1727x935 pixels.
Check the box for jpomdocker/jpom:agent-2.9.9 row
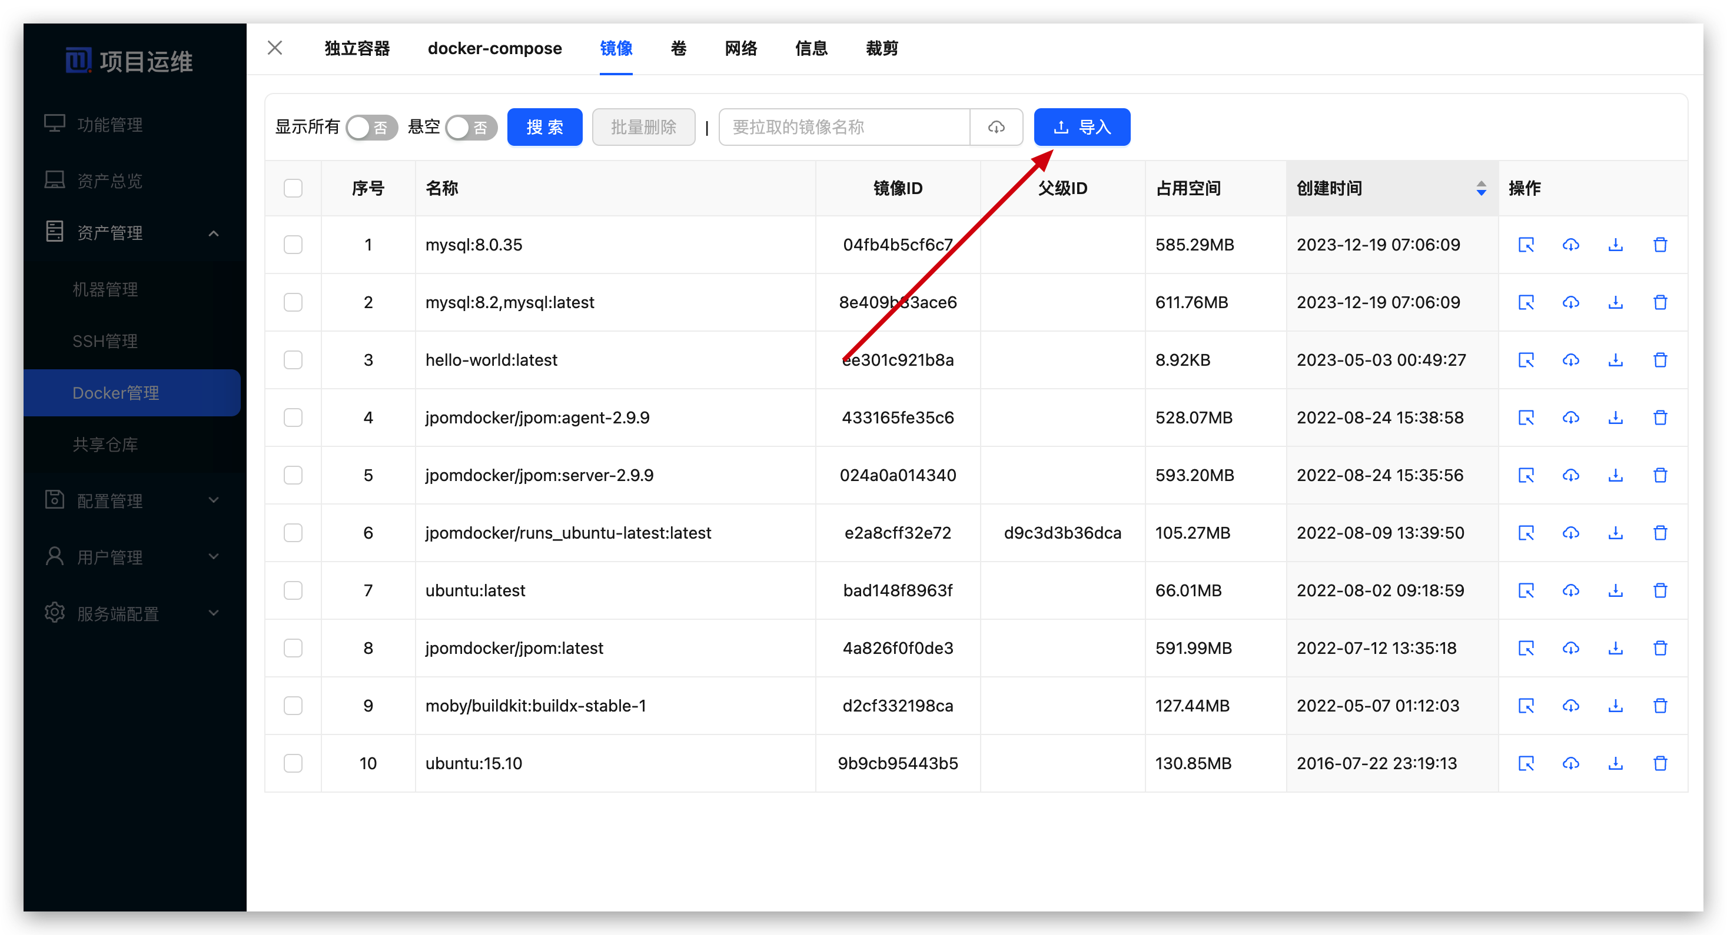click(x=293, y=418)
